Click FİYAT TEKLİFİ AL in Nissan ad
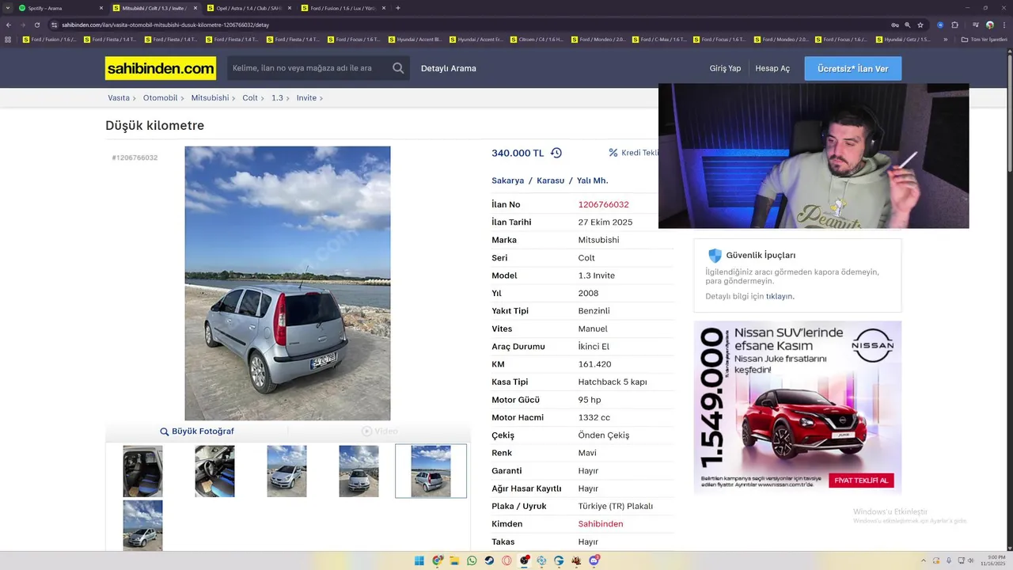The width and height of the screenshot is (1013, 570). pos(861,481)
